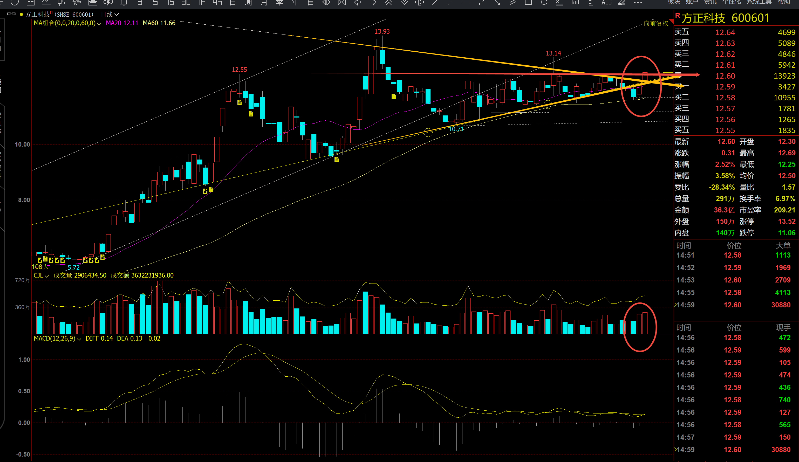This screenshot has height=462, width=799.
Task: Click the parallel lines drawing tool
Action: click(513, 3)
